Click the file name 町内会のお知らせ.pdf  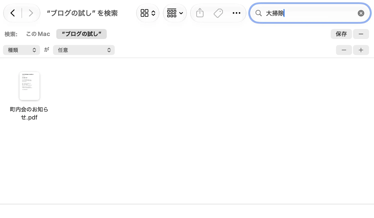tap(29, 113)
